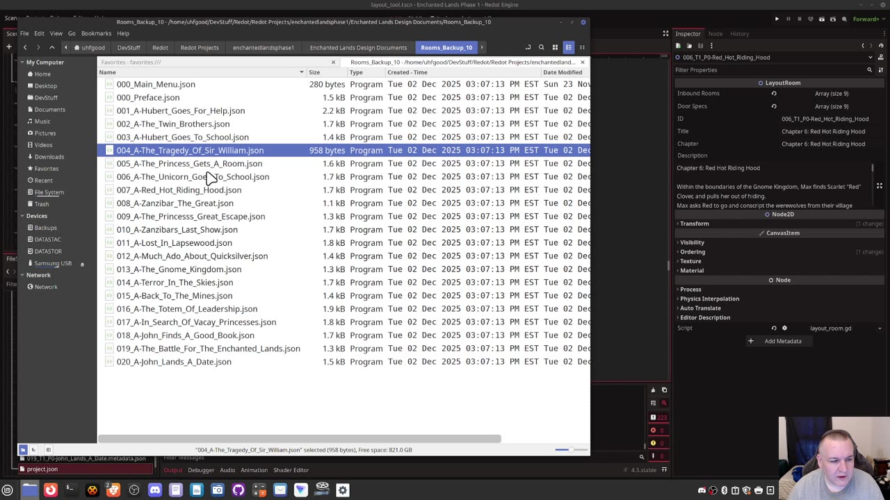The height and width of the screenshot is (500, 890).
Task: Expand the Editor Description section
Action: pyautogui.click(x=705, y=317)
